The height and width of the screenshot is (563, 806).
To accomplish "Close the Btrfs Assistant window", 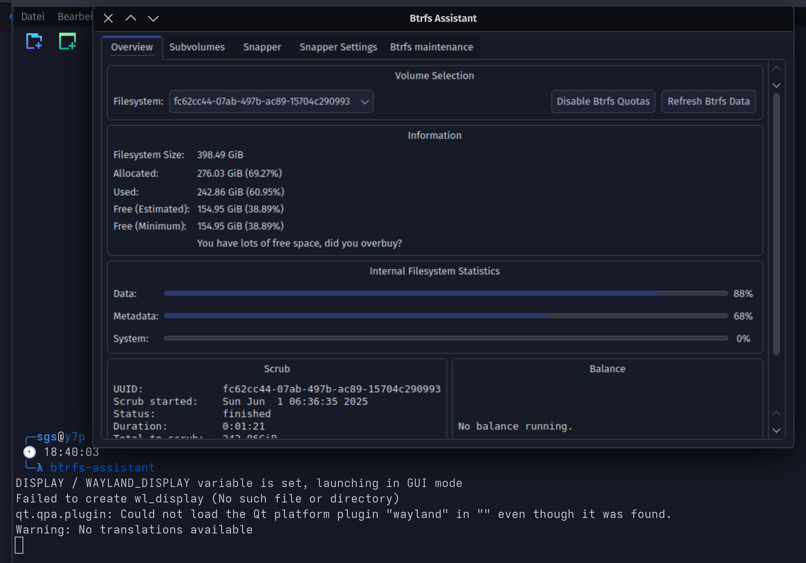I will [x=108, y=18].
